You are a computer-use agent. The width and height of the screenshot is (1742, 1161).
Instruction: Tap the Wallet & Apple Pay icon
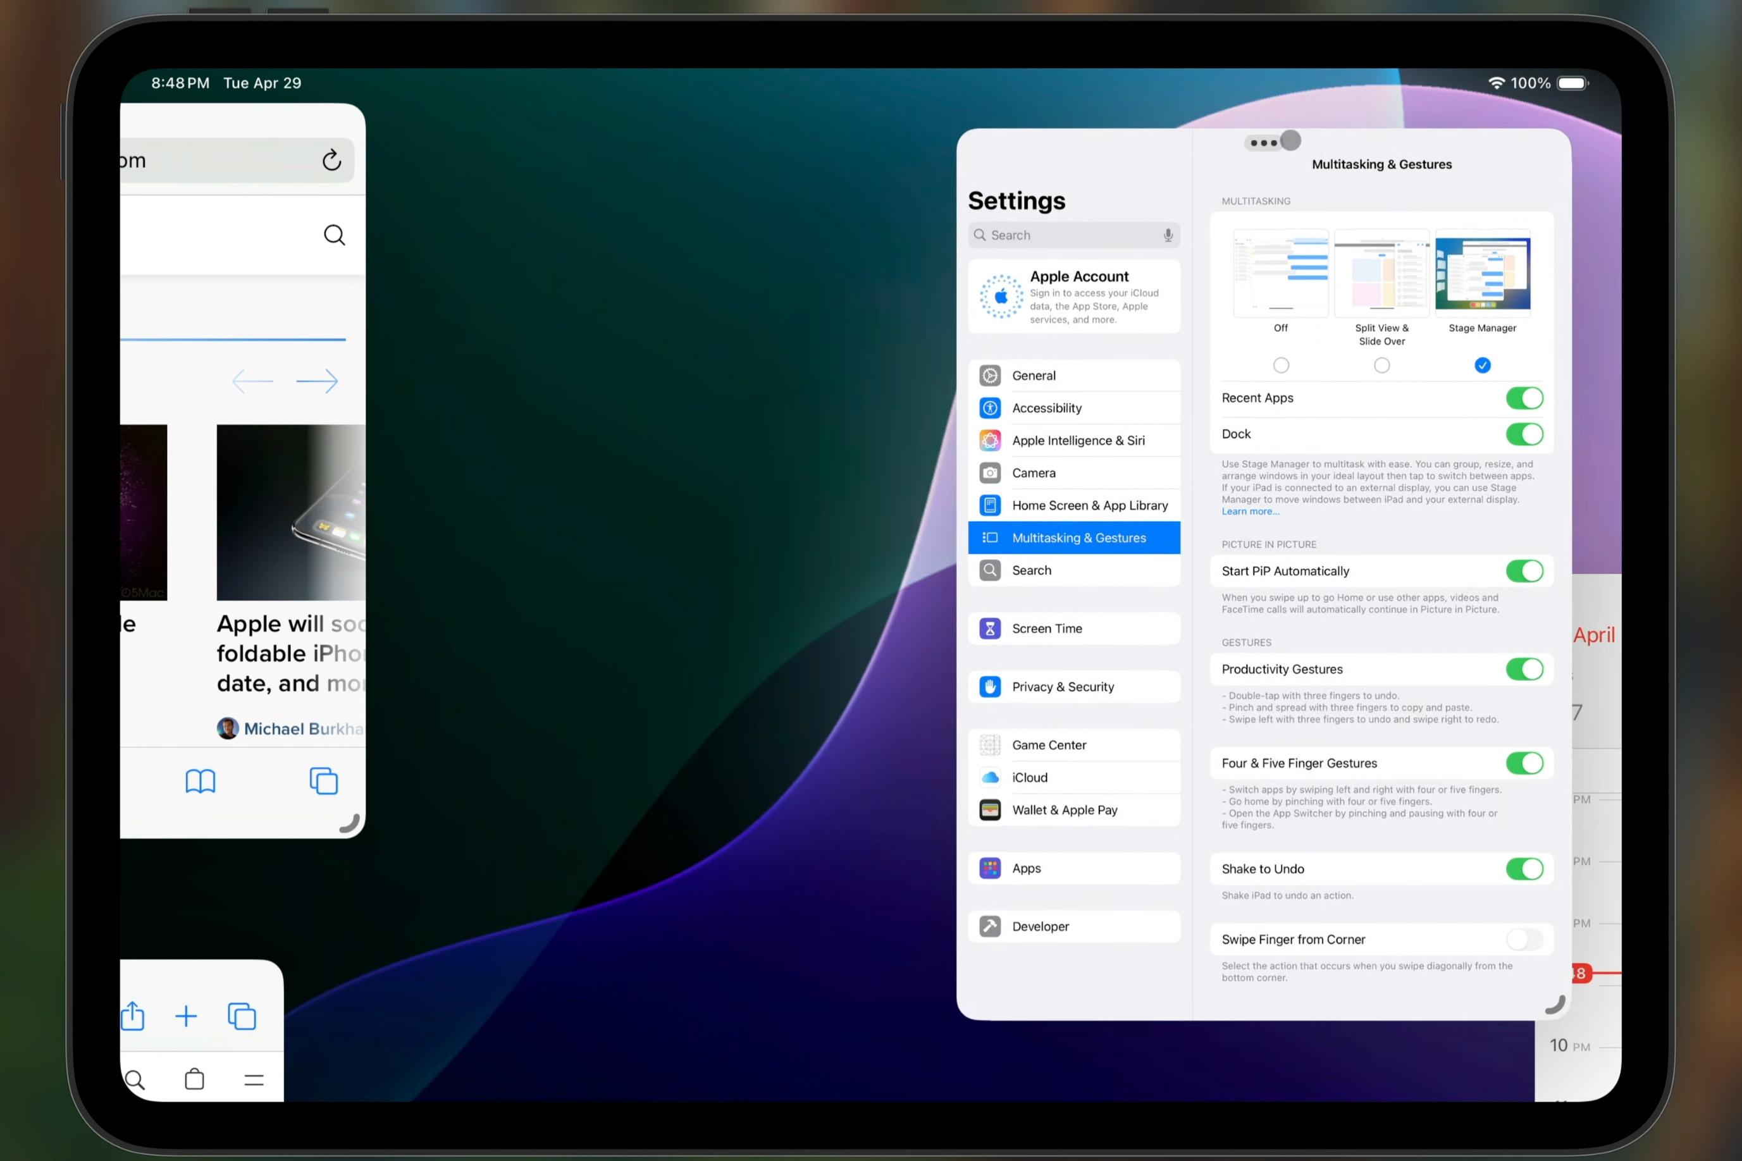point(991,810)
